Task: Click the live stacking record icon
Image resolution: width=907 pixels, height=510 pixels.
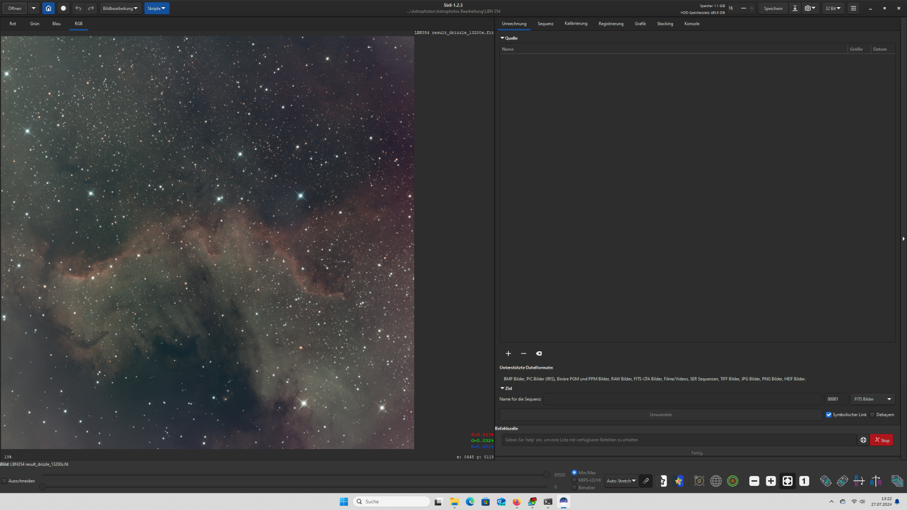Action: (63, 8)
